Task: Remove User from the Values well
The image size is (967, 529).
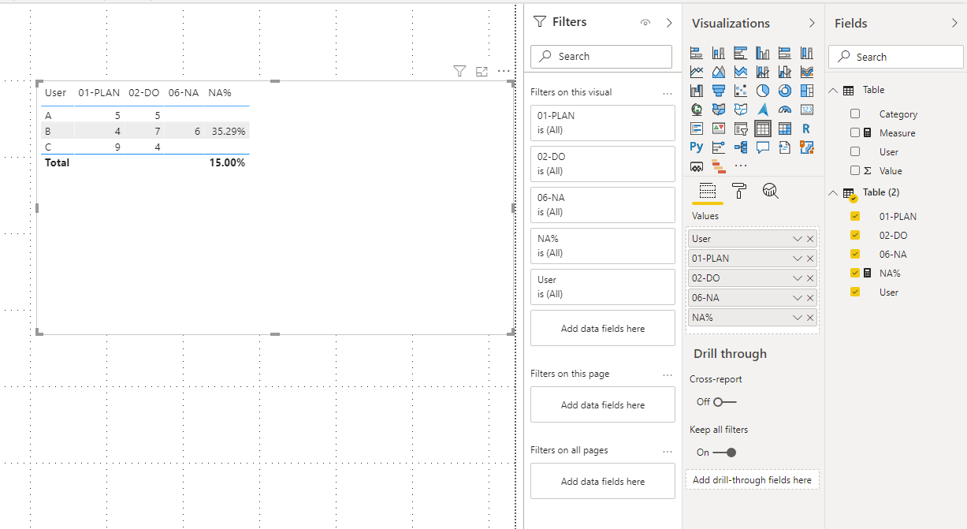Action: pos(810,239)
